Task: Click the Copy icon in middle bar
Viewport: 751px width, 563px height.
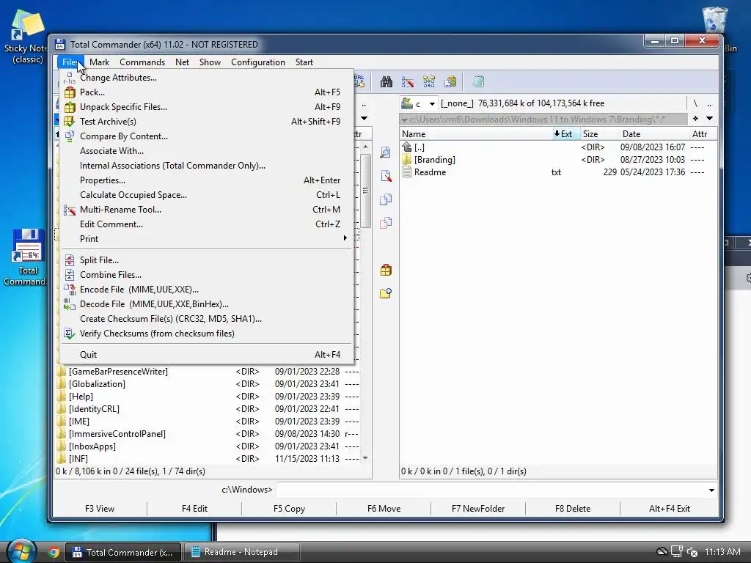Action: pyautogui.click(x=386, y=199)
